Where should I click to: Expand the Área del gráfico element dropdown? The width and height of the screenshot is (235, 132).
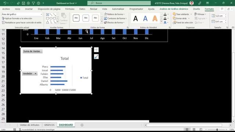(41, 14)
